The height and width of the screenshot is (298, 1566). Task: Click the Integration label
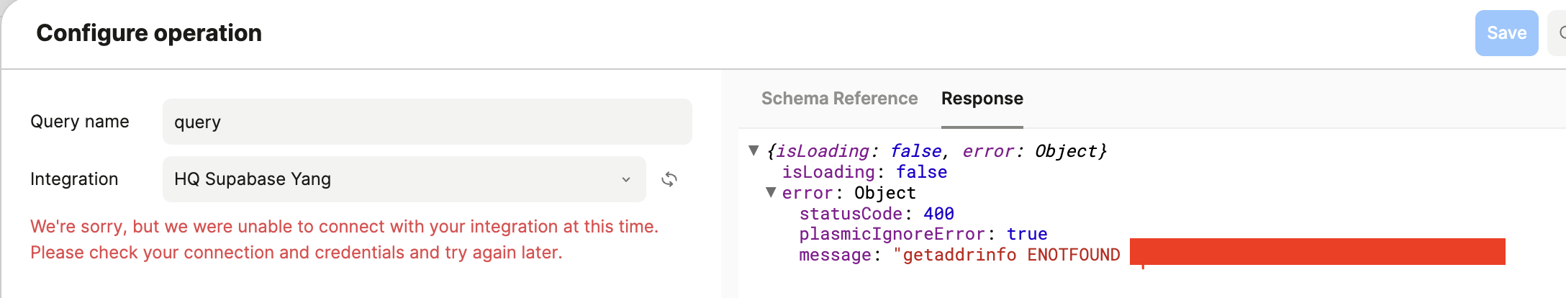pos(74,179)
